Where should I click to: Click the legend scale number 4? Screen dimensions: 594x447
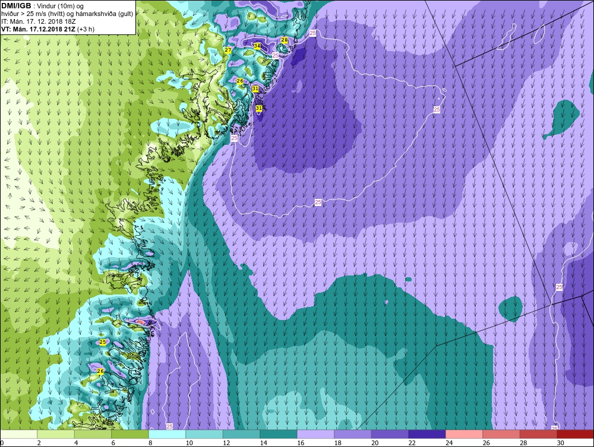point(76,443)
